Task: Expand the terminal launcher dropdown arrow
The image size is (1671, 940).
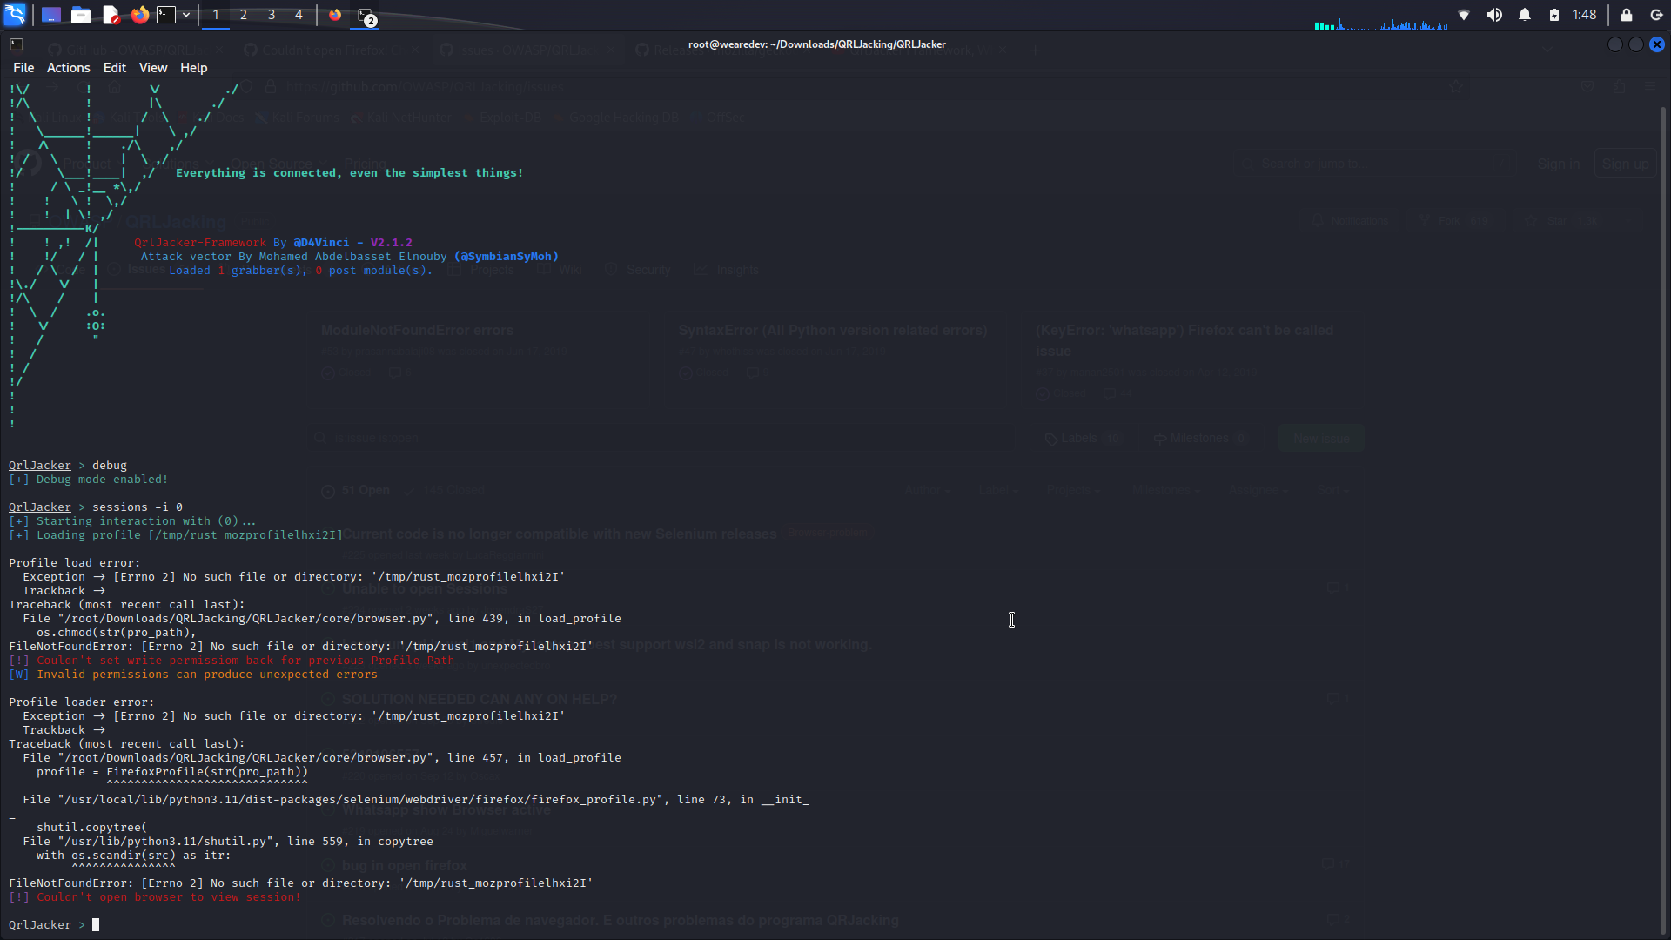Action: coord(186,14)
